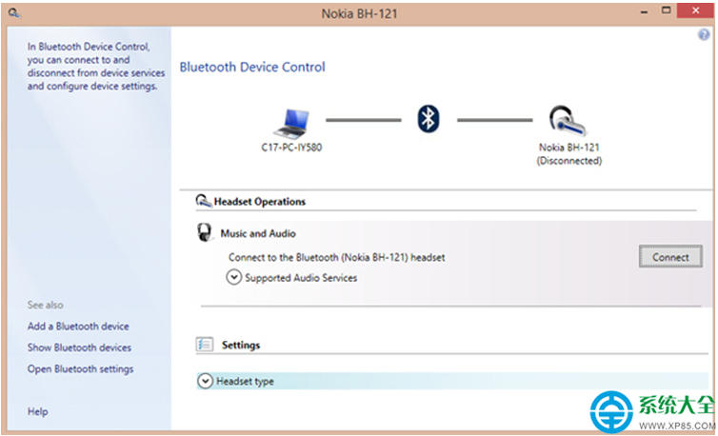Select the Bluetooth Device Control heading
718x436 pixels.
(252, 67)
